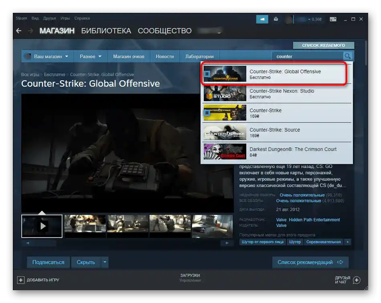Play the trailer video thumbnail
This screenshot has height=303, width=381.
coord(42,226)
